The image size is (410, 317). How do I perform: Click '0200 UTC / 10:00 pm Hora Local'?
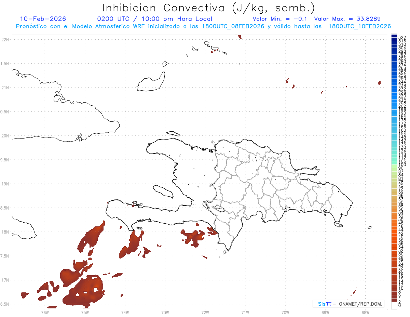click(x=155, y=19)
